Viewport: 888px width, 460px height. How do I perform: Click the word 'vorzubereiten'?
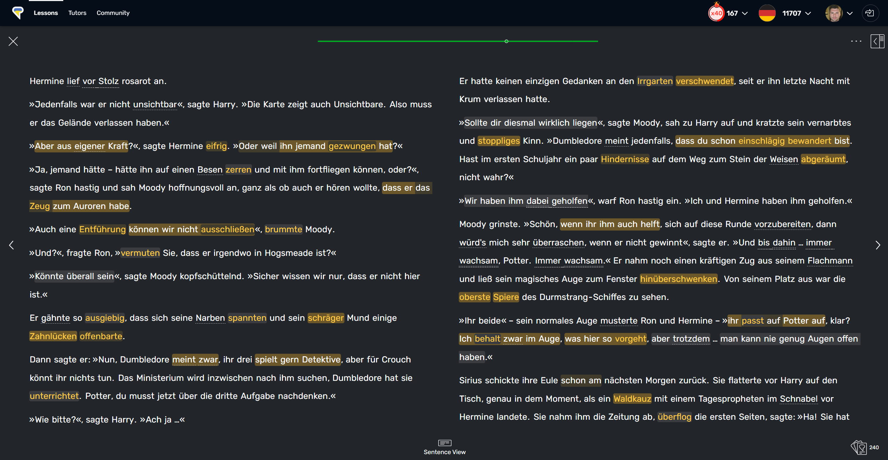click(x=783, y=224)
